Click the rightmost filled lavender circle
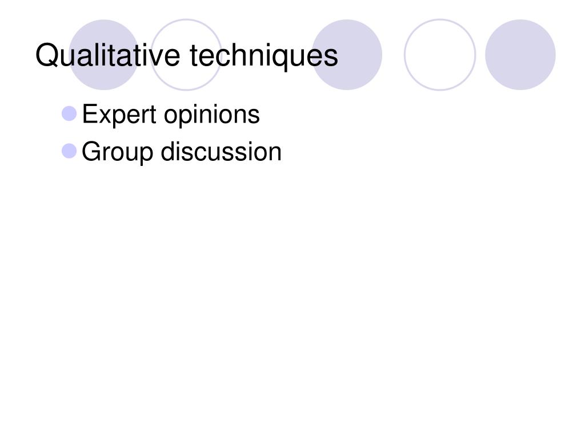This screenshot has width=585, height=438. (520, 55)
